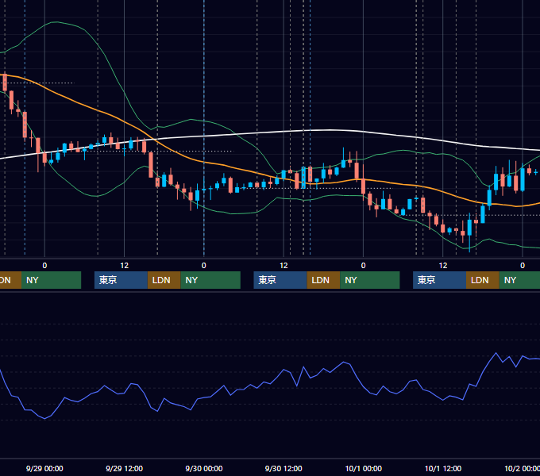The width and height of the screenshot is (540, 476).
Task: Select the 10/1 00:00 date label
Action: (x=364, y=468)
